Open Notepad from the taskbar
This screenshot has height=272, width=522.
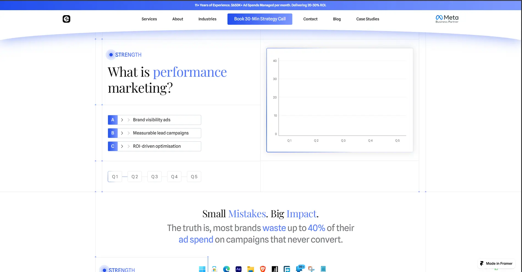click(x=323, y=269)
